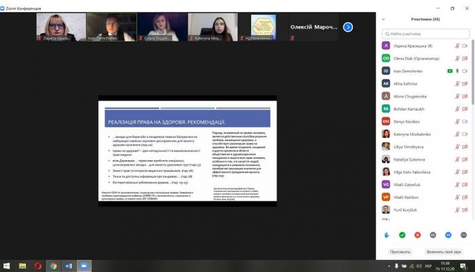Select the yellow hexagon logo thumbnail
475x272 pixels.
click(263, 27)
